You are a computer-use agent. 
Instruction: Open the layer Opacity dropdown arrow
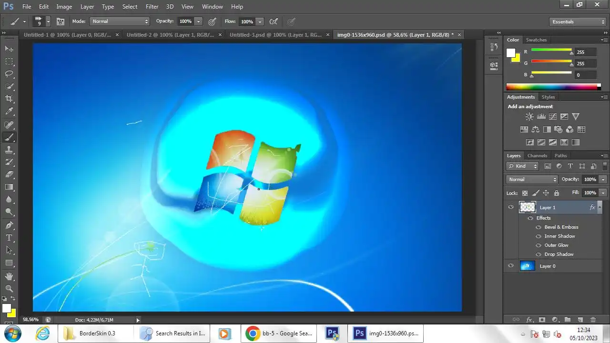tap(603, 179)
